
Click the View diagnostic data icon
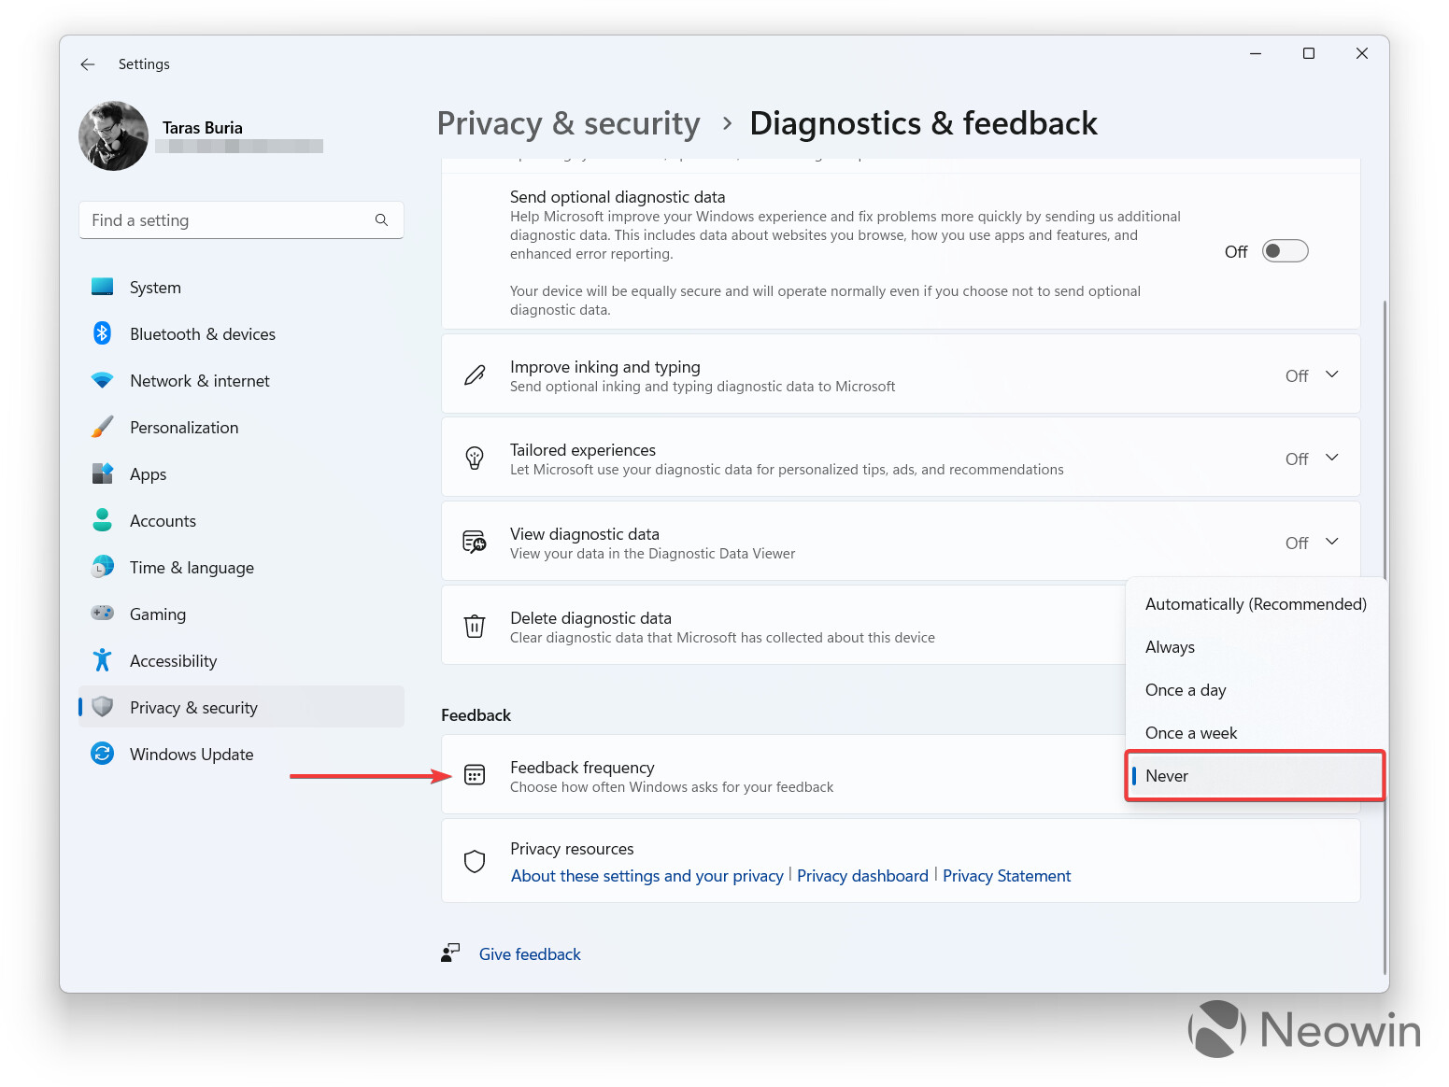pyautogui.click(x=475, y=543)
